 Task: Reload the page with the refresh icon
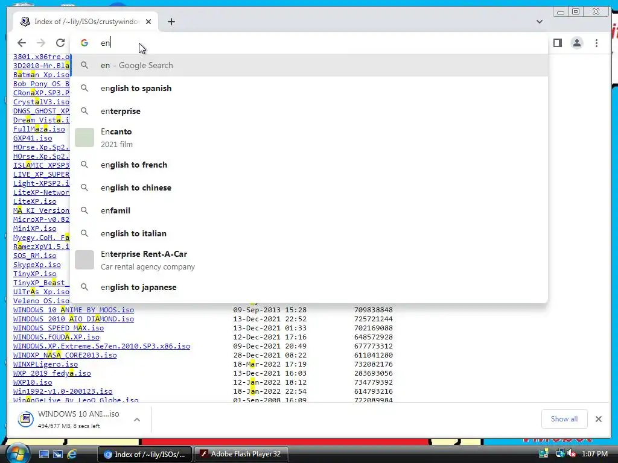(x=60, y=43)
